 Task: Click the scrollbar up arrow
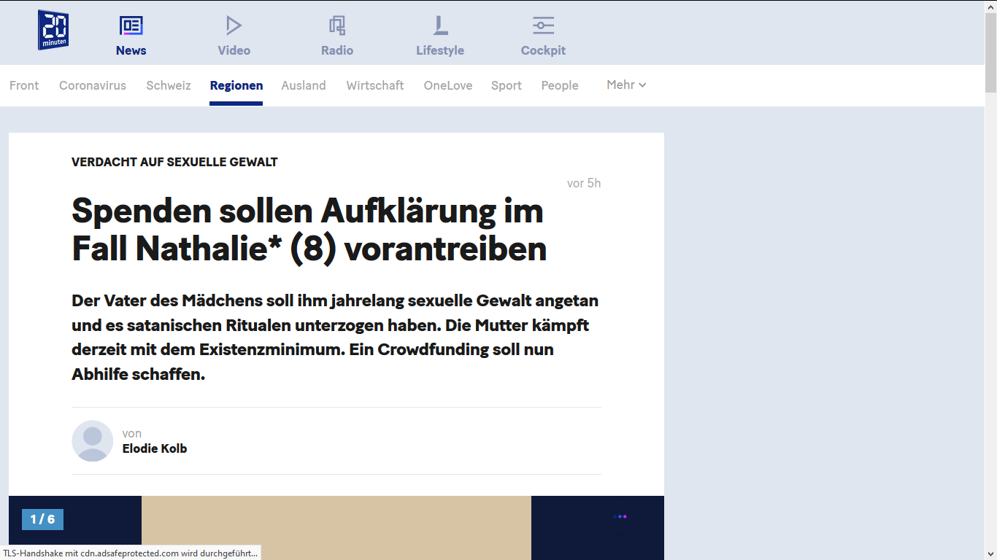[990, 7]
